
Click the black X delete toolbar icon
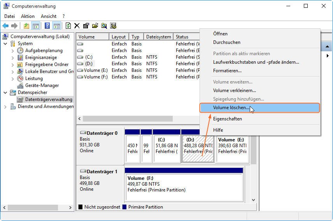[x=77, y=26]
